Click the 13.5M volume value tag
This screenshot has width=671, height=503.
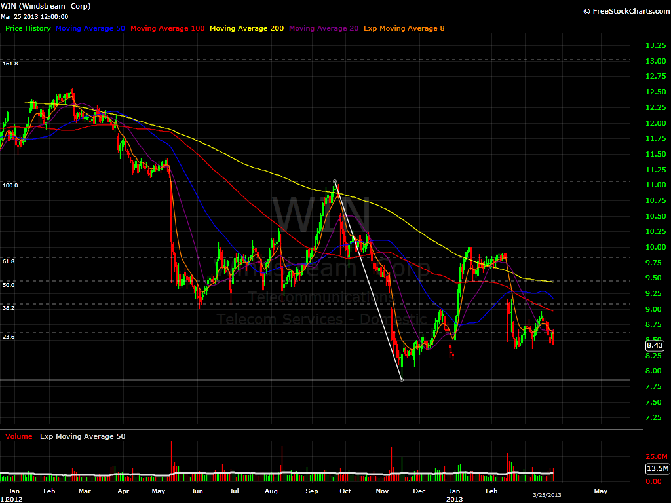(x=657, y=468)
